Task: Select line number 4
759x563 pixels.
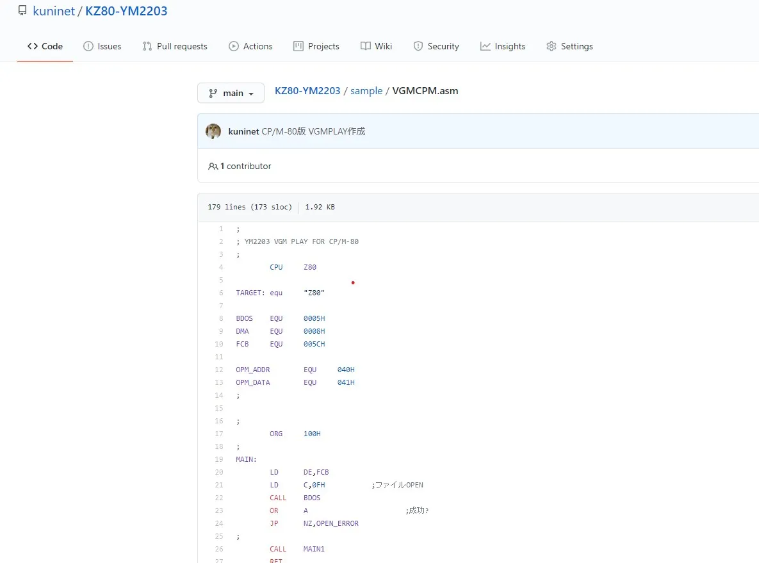Action: (221, 267)
